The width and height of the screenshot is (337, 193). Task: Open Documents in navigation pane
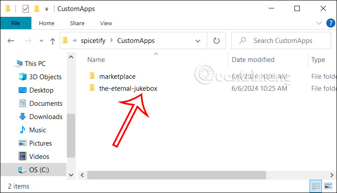[46, 104]
